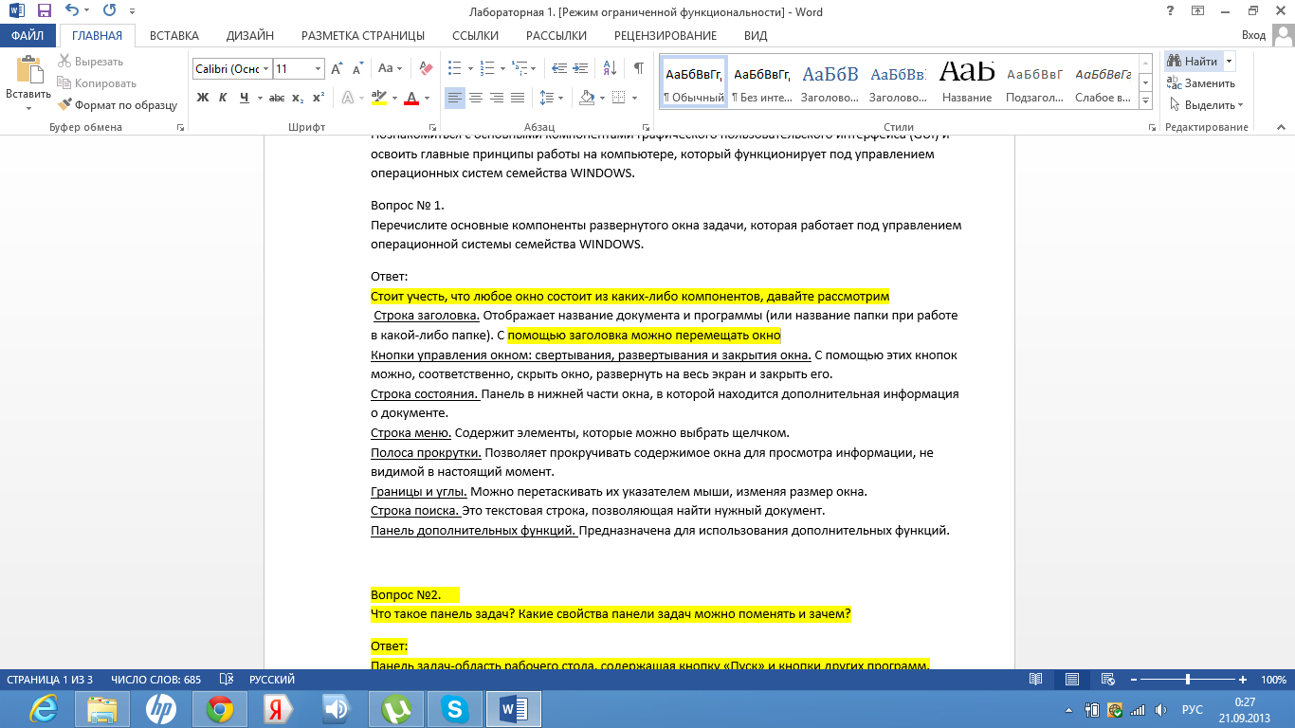This screenshot has width=1295, height=728.
Task: Open the font size 11 combo box
Action: pos(299,69)
